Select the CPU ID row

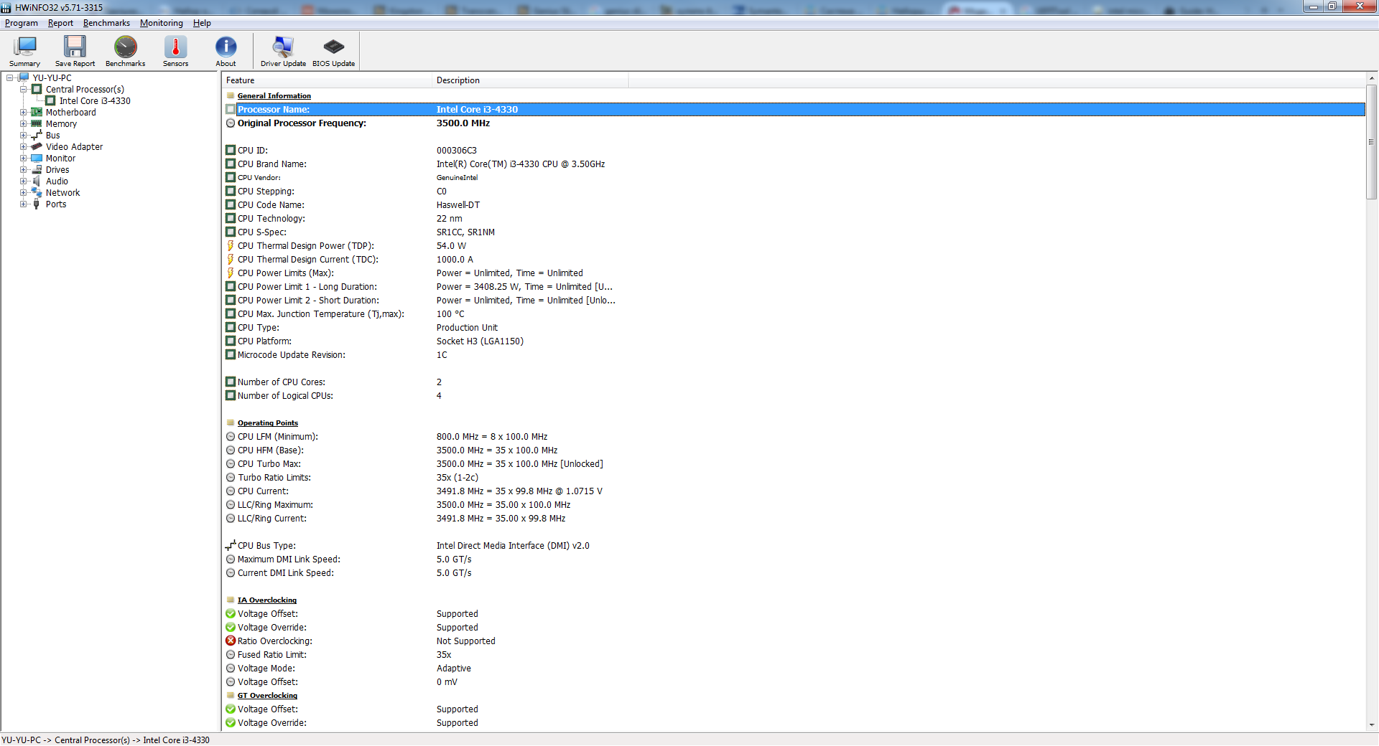coord(794,150)
